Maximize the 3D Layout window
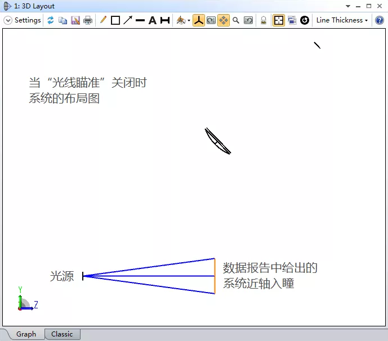 (369, 6)
